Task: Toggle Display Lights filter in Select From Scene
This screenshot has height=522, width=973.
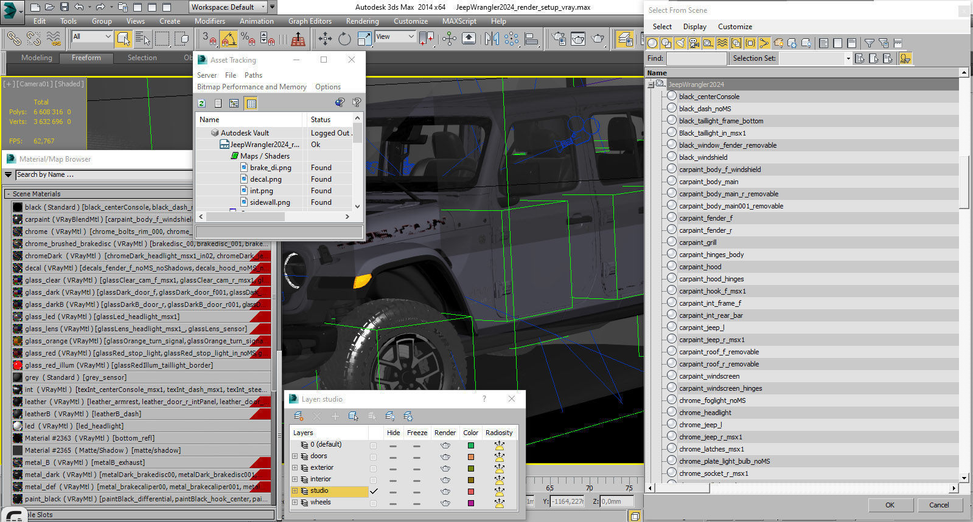Action: point(681,43)
